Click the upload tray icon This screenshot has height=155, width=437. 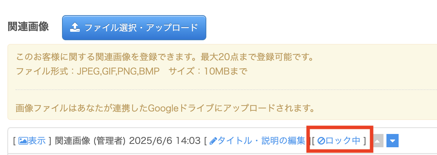click(x=75, y=28)
